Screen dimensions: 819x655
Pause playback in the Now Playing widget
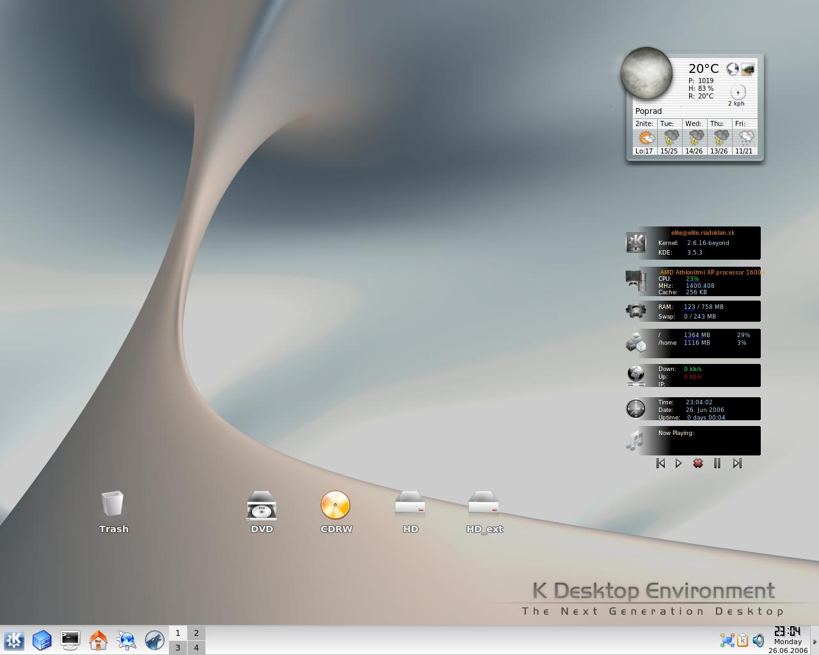(717, 463)
